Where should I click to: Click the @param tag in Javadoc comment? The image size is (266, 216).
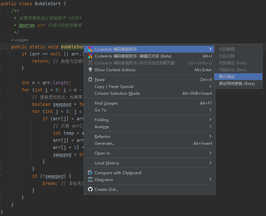[x=27, y=25]
